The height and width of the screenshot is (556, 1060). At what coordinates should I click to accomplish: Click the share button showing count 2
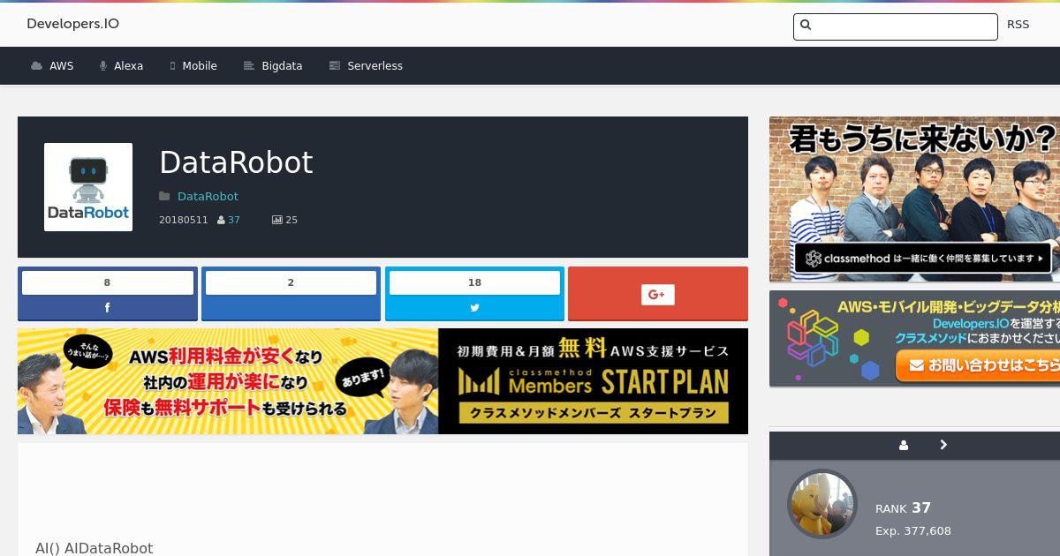pyautogui.click(x=291, y=294)
